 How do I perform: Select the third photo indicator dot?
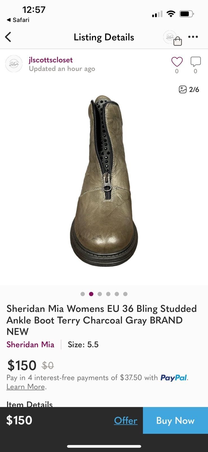(x=100, y=294)
